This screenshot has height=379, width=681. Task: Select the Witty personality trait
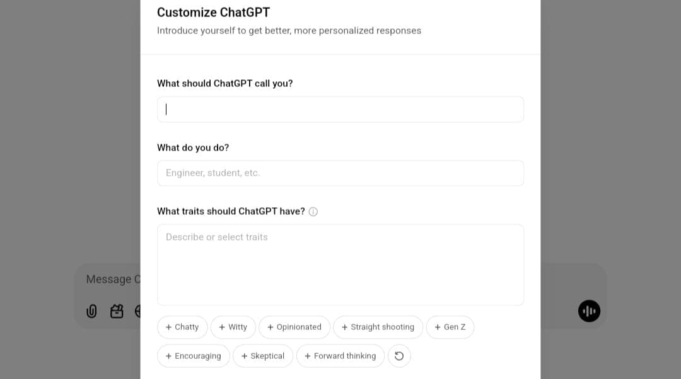point(233,327)
